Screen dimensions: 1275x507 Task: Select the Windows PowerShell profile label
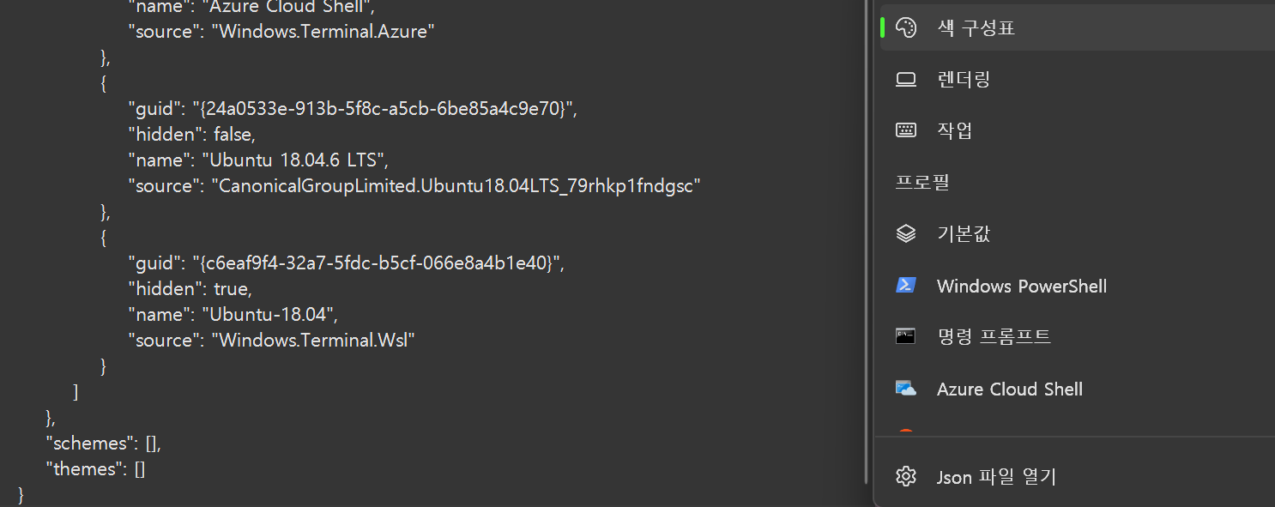click(1021, 286)
